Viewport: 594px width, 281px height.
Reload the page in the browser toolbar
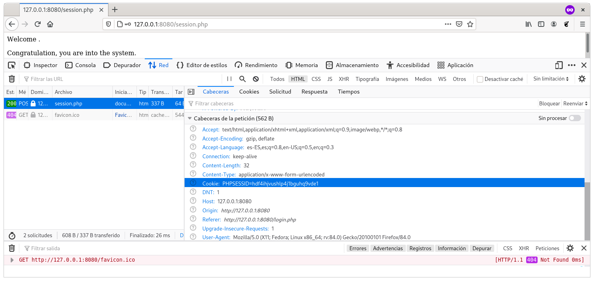point(37,24)
